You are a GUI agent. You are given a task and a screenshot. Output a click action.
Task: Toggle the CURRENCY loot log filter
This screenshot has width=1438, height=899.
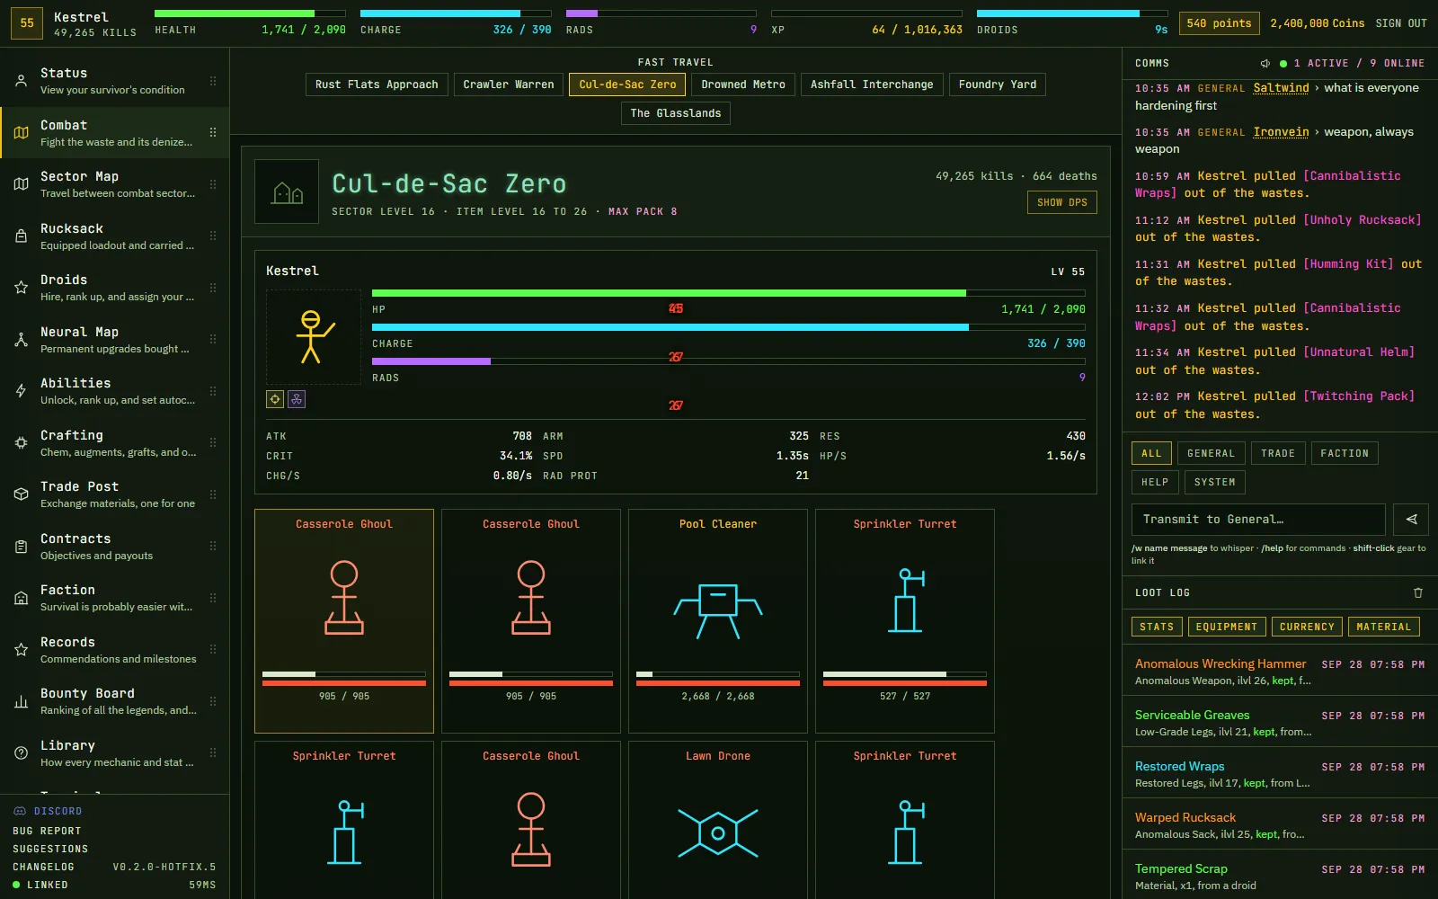tap(1307, 627)
